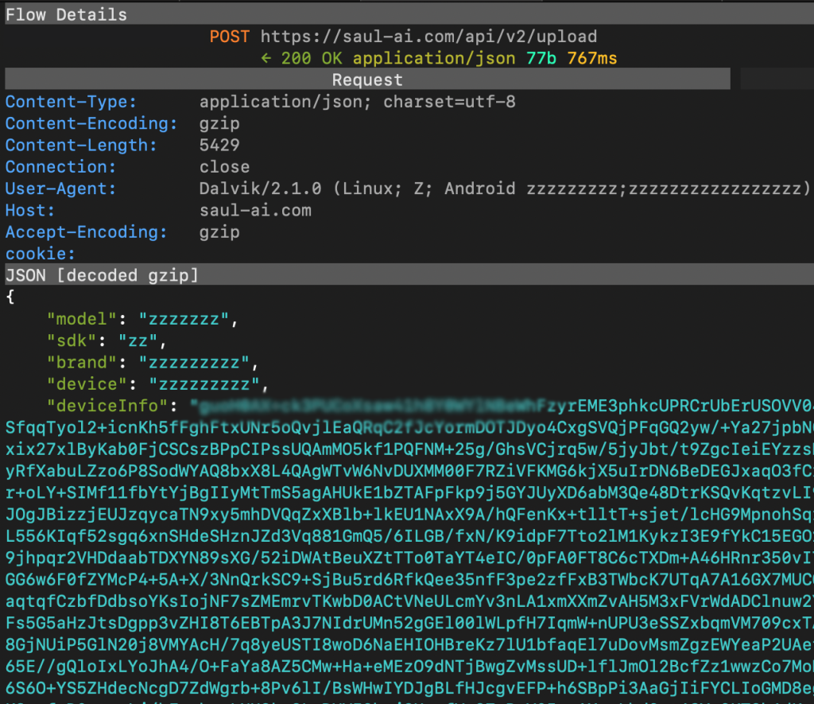814x704 pixels.
Task: Select the Request tab
Action: click(366, 80)
